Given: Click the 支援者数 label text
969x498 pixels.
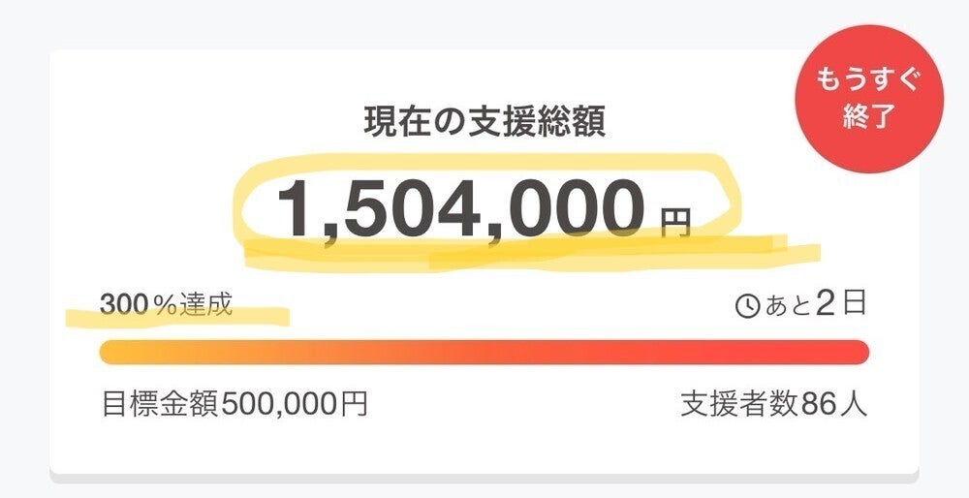Looking at the screenshot, I should click(x=739, y=404).
